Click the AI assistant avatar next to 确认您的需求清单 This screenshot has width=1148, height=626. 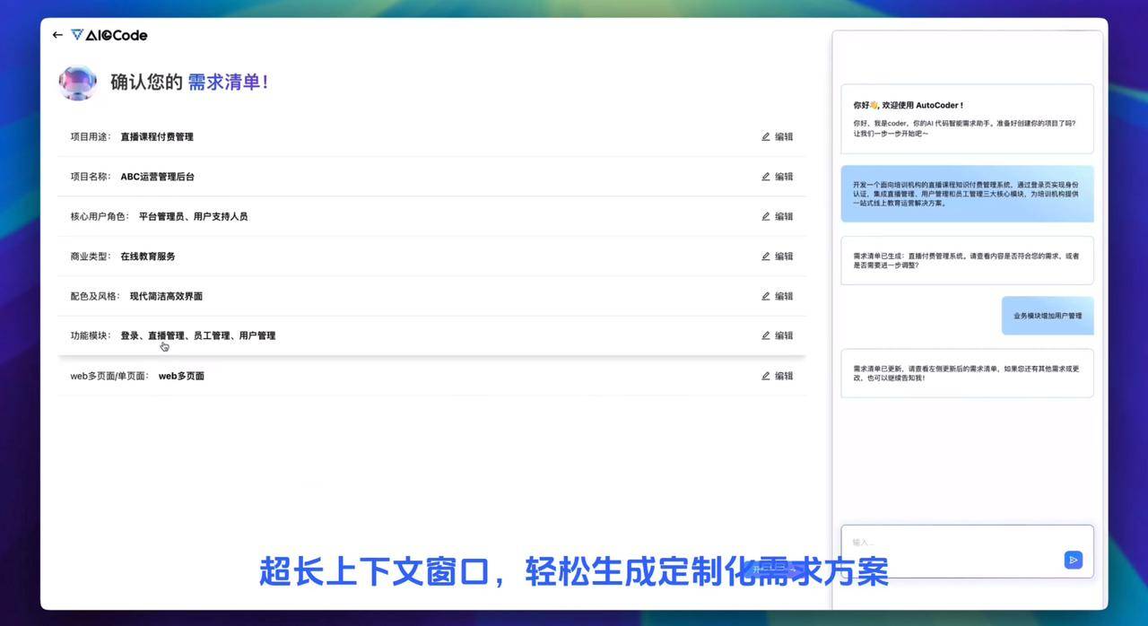(77, 82)
